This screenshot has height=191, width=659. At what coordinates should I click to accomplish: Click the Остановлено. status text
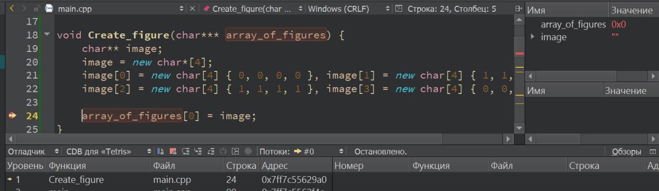click(380, 151)
